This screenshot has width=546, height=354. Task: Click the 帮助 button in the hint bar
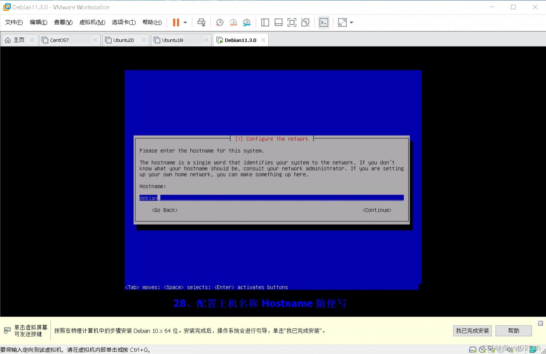[514, 331]
